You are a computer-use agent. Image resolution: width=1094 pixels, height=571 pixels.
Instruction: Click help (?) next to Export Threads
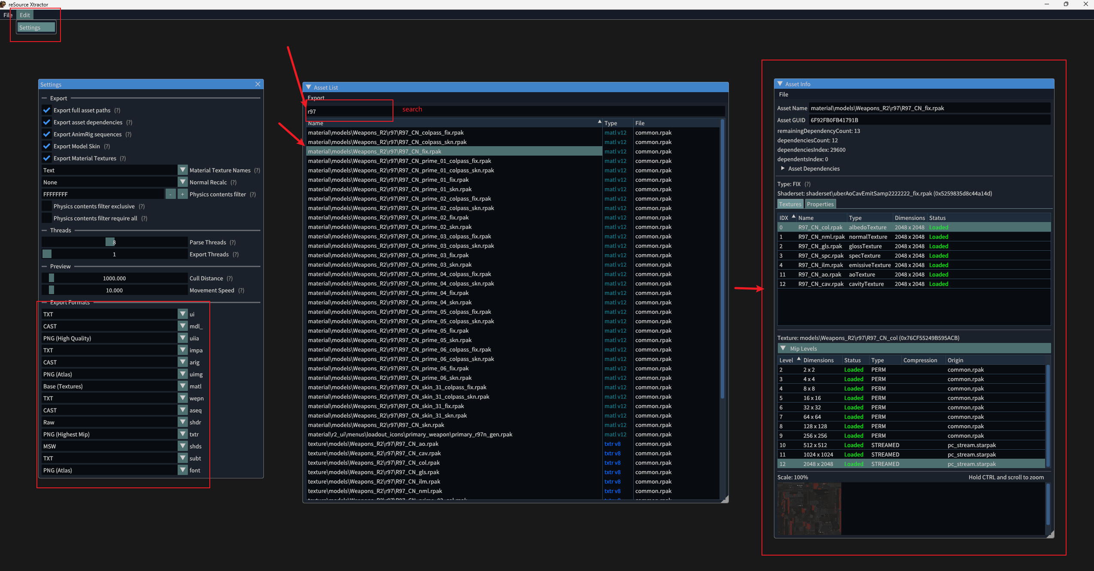click(x=236, y=254)
